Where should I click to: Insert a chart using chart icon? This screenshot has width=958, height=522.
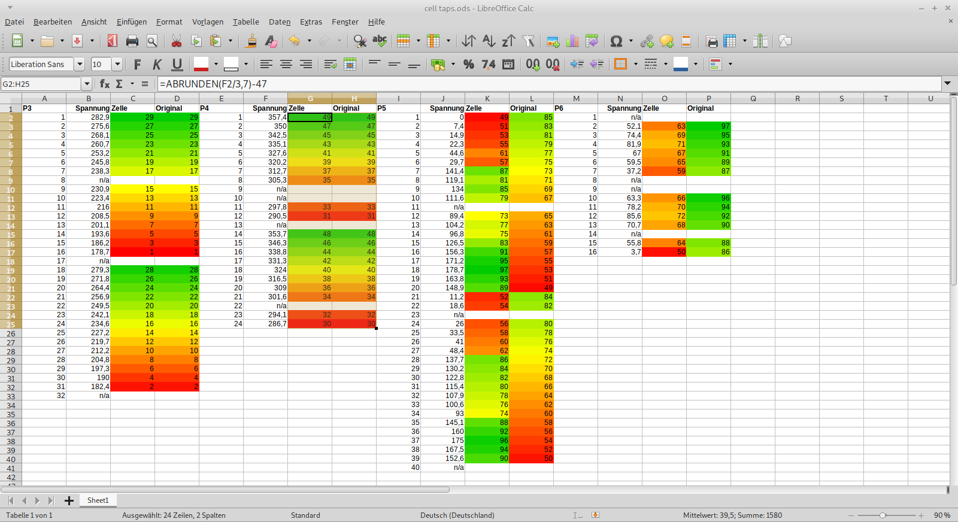572,41
